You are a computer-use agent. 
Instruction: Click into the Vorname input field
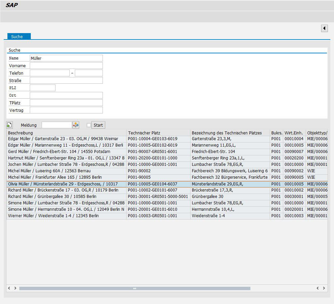(x=66, y=66)
